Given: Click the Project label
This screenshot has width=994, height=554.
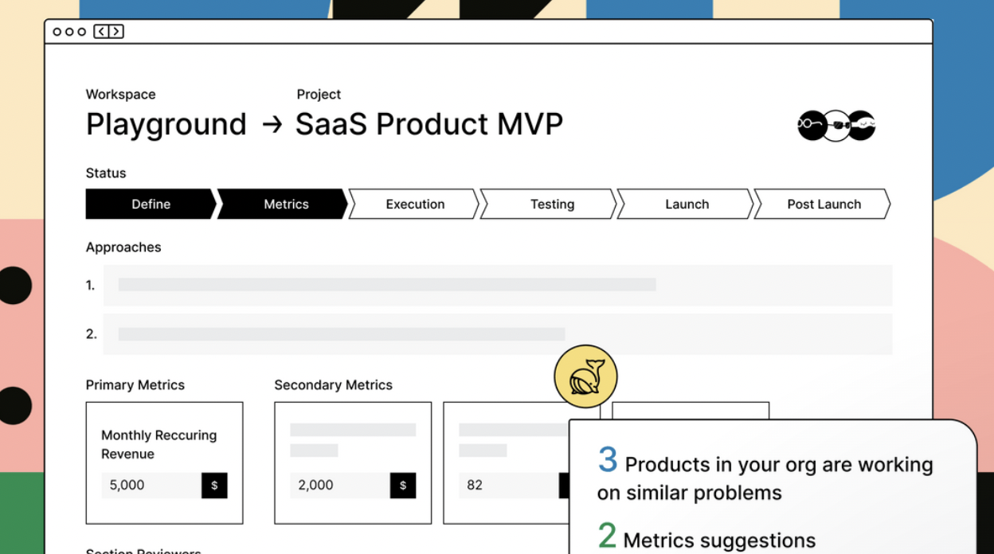Looking at the screenshot, I should 319,94.
